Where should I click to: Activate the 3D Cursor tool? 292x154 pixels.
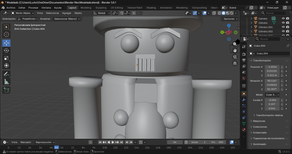[7, 35]
